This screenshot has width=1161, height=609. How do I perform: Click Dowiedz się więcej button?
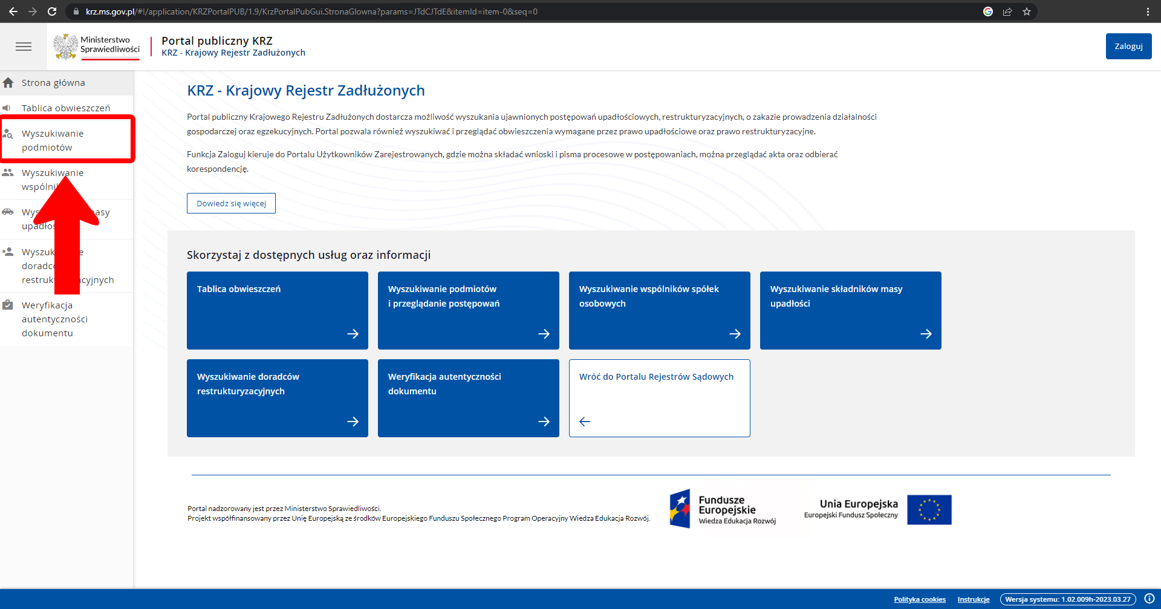coord(231,203)
